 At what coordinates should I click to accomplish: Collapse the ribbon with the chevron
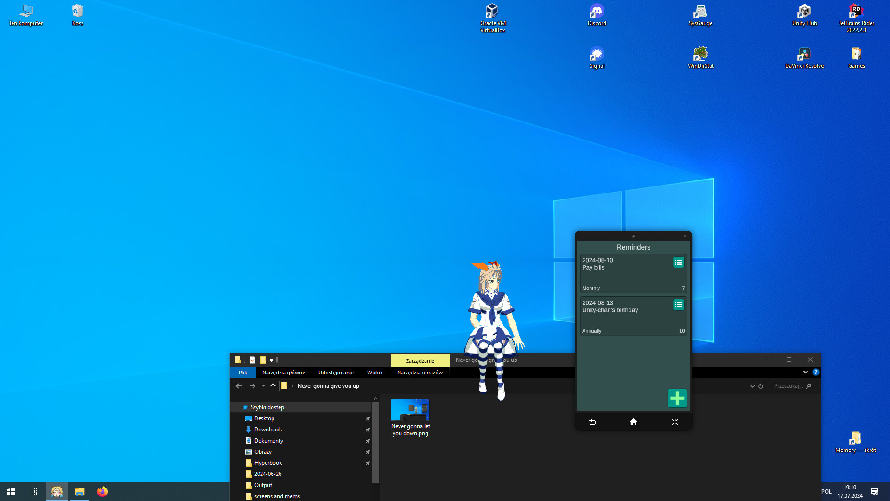pyautogui.click(x=805, y=372)
